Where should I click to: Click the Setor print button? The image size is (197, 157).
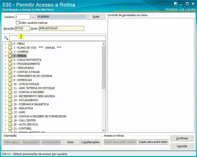pos(71,142)
